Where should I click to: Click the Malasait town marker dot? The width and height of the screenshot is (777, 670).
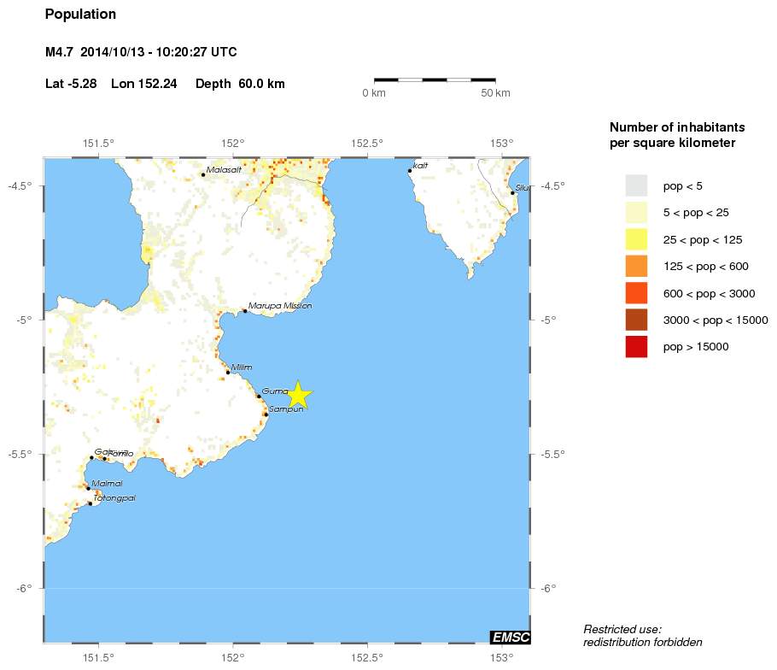(203, 174)
